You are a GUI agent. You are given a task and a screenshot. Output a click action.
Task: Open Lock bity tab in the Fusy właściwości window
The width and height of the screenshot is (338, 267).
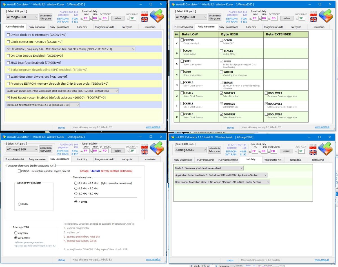click(x=82, y=27)
